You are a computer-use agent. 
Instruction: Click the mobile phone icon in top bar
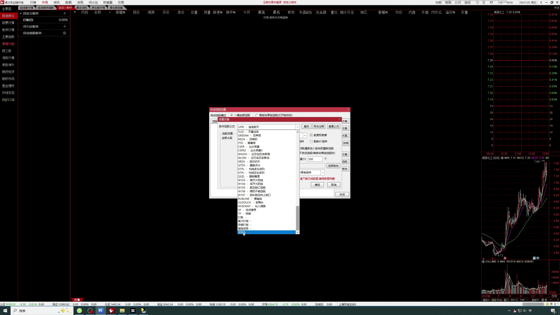click(484, 2)
